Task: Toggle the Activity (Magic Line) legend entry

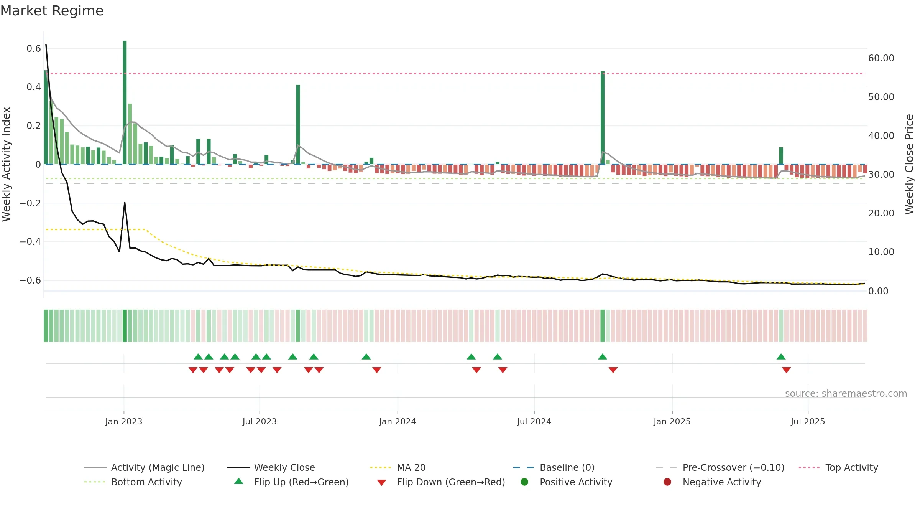Action: click(145, 467)
